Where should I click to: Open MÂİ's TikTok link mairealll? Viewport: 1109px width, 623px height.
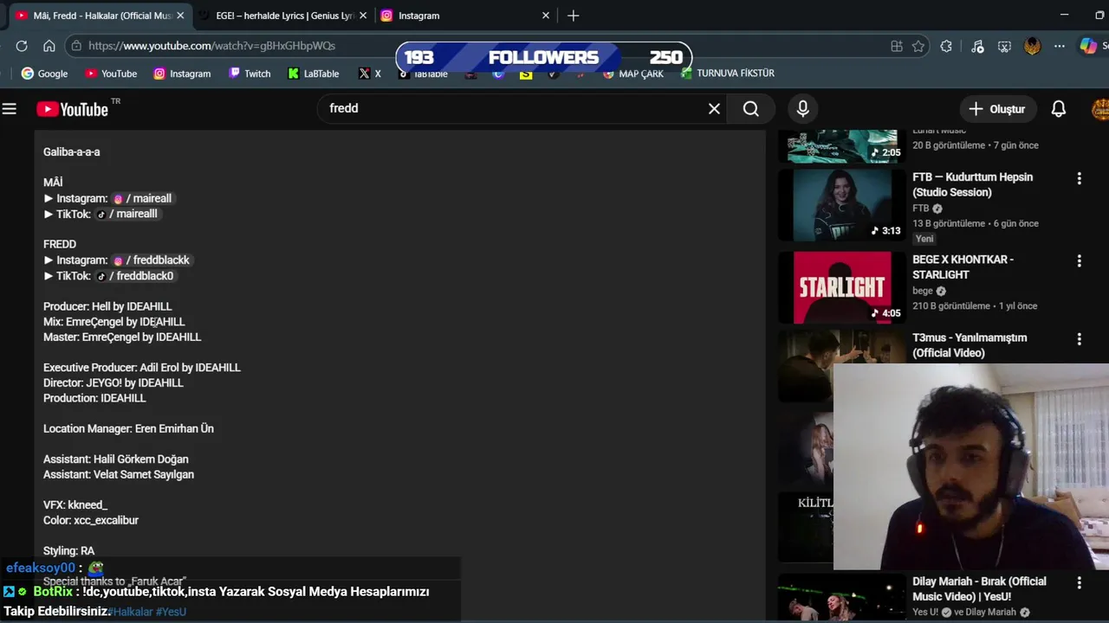tap(126, 214)
